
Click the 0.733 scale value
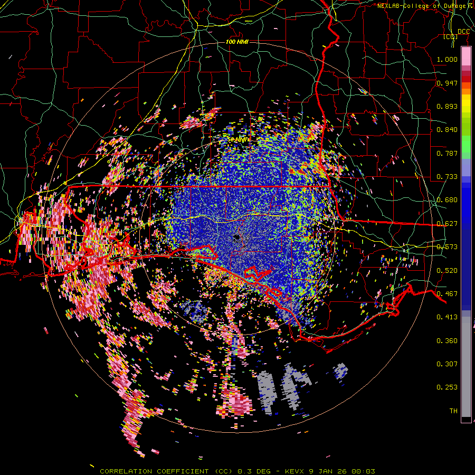447,177
